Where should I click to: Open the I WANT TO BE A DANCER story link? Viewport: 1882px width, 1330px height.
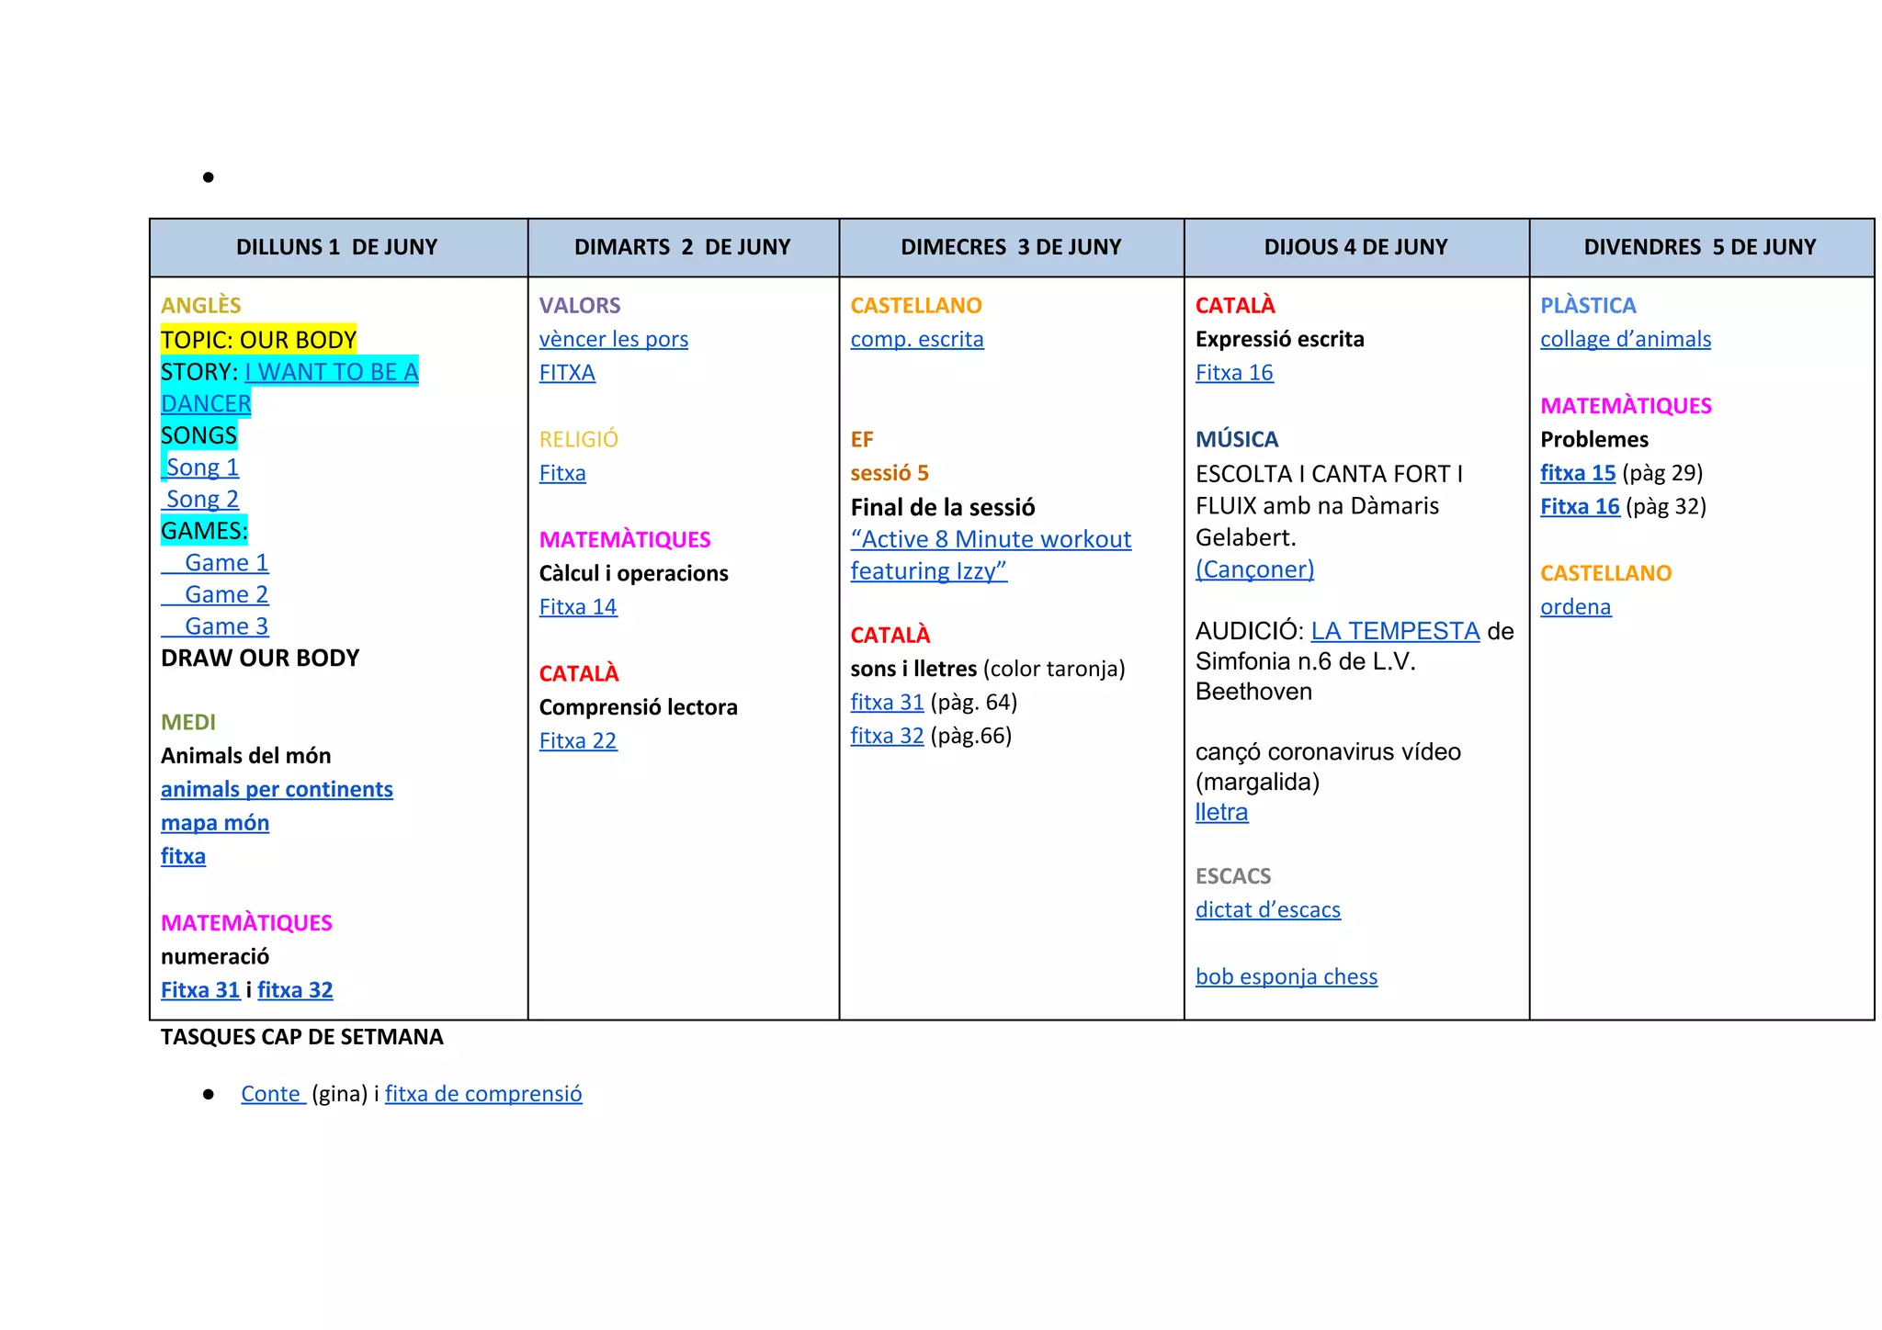point(331,372)
